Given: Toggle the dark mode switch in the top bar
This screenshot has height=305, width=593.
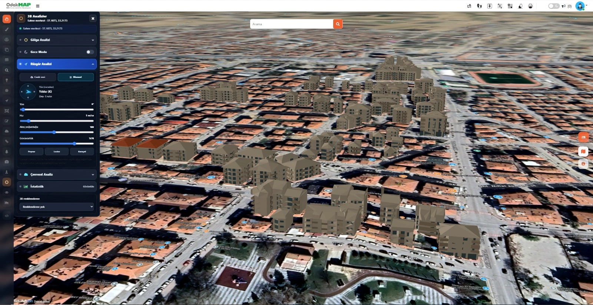Looking at the screenshot, I should tap(554, 6).
